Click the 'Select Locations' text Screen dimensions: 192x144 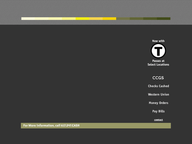point(158,64)
